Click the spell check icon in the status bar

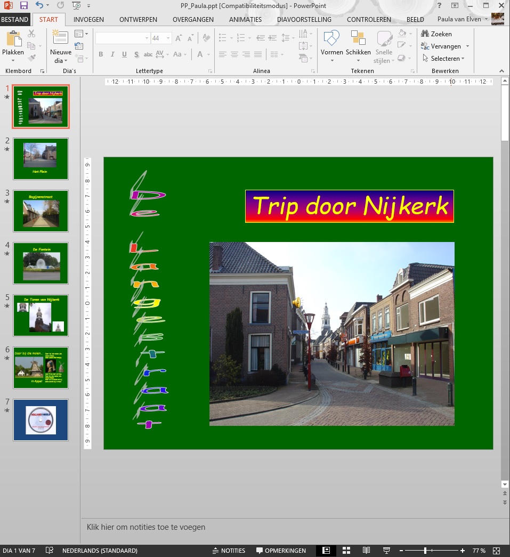(x=50, y=550)
